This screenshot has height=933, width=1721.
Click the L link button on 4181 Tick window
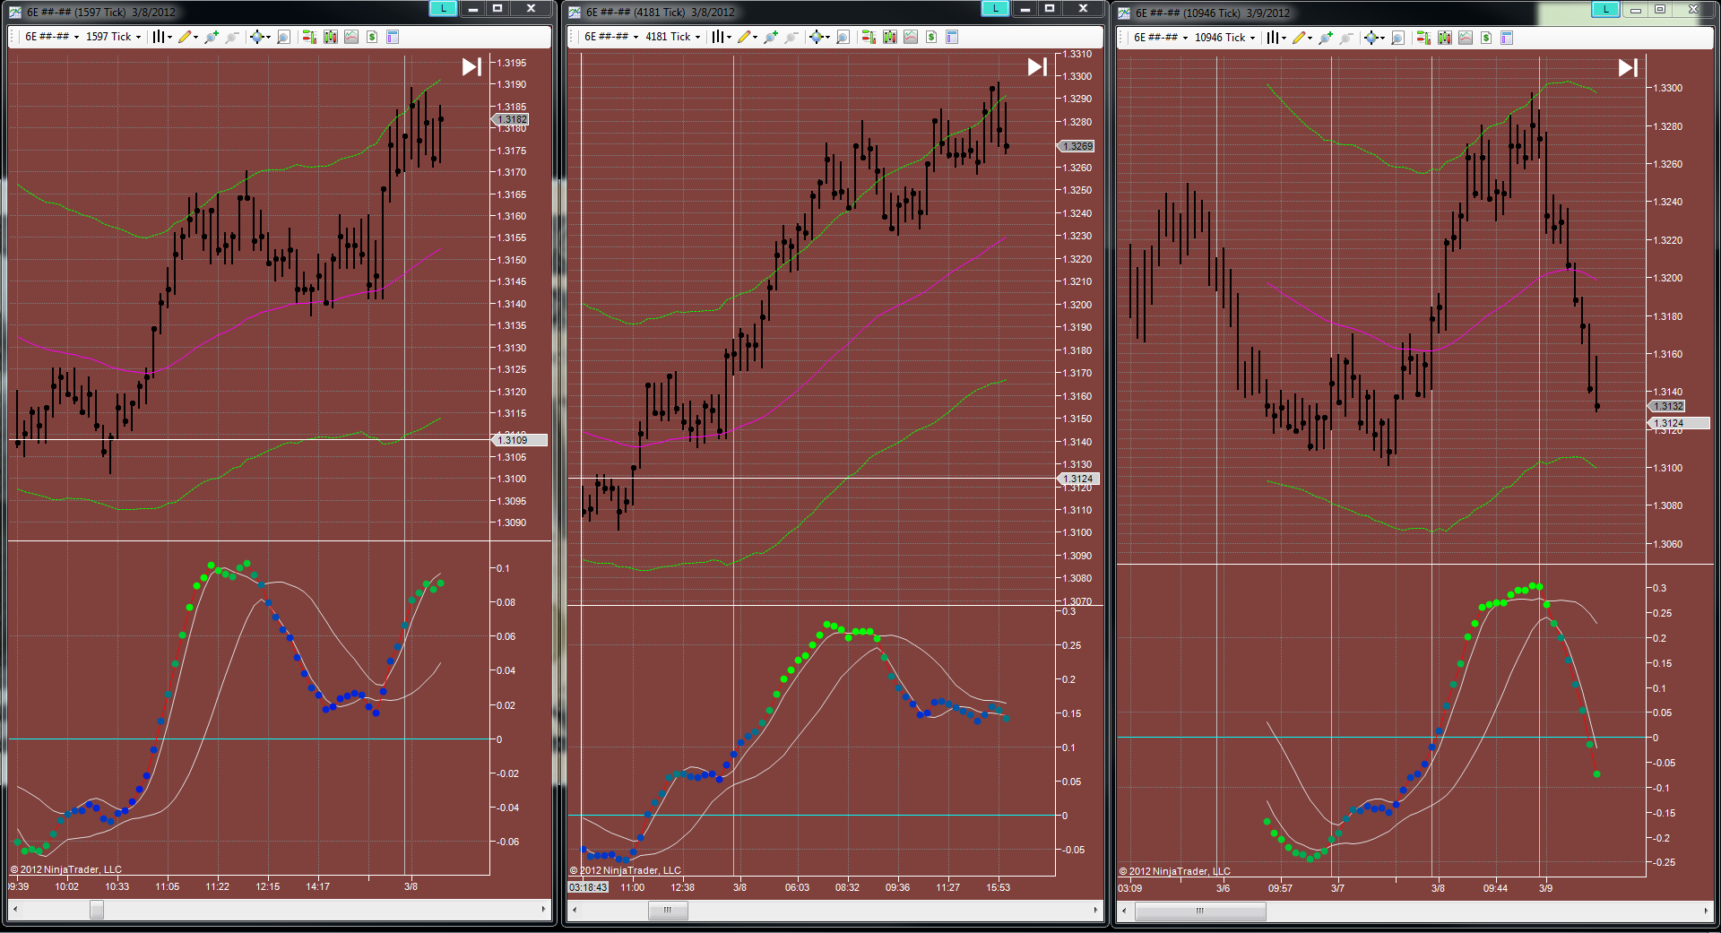pyautogui.click(x=995, y=8)
